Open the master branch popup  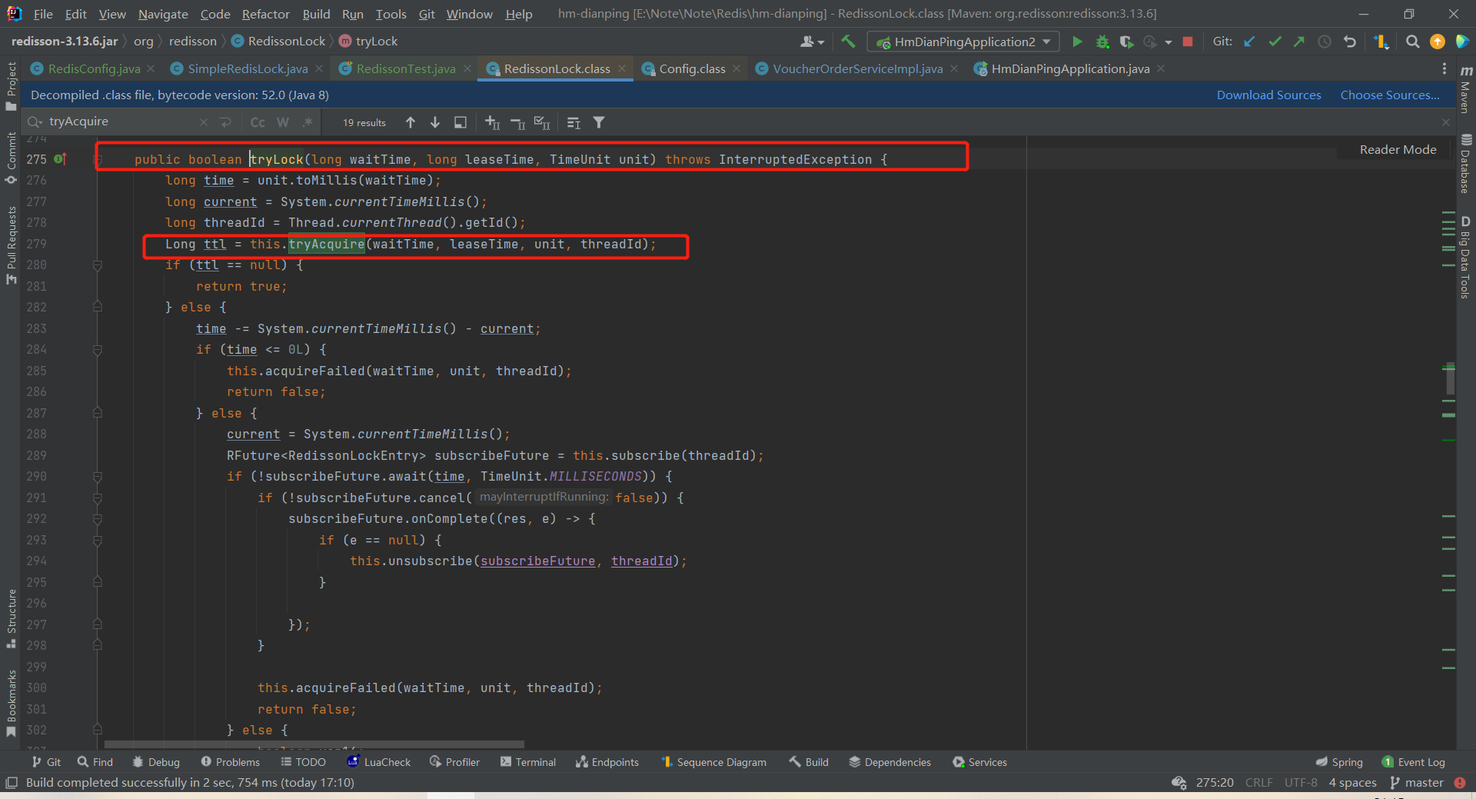coord(1417,783)
